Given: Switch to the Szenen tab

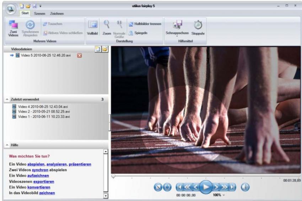Looking at the screenshot, I should click(39, 13).
